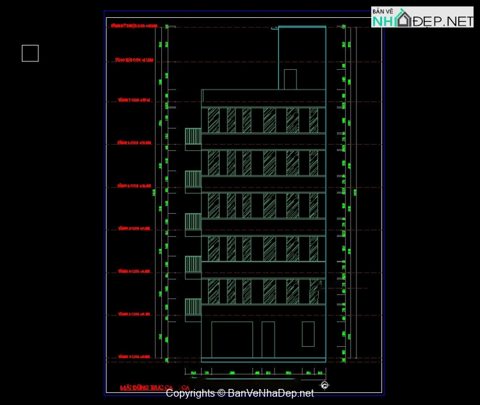Select the horizontal dimension line below the building
The image size is (480, 405).
[x=255, y=372]
